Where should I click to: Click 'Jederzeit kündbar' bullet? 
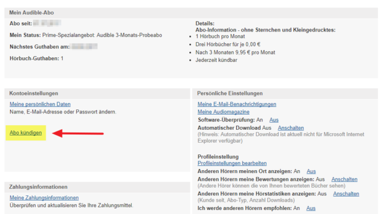coord(216,60)
